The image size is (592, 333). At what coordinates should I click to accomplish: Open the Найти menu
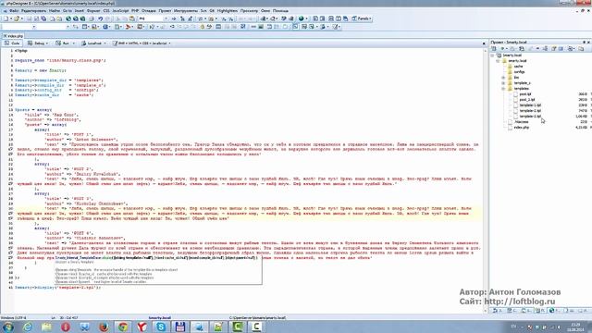[x=55, y=11]
